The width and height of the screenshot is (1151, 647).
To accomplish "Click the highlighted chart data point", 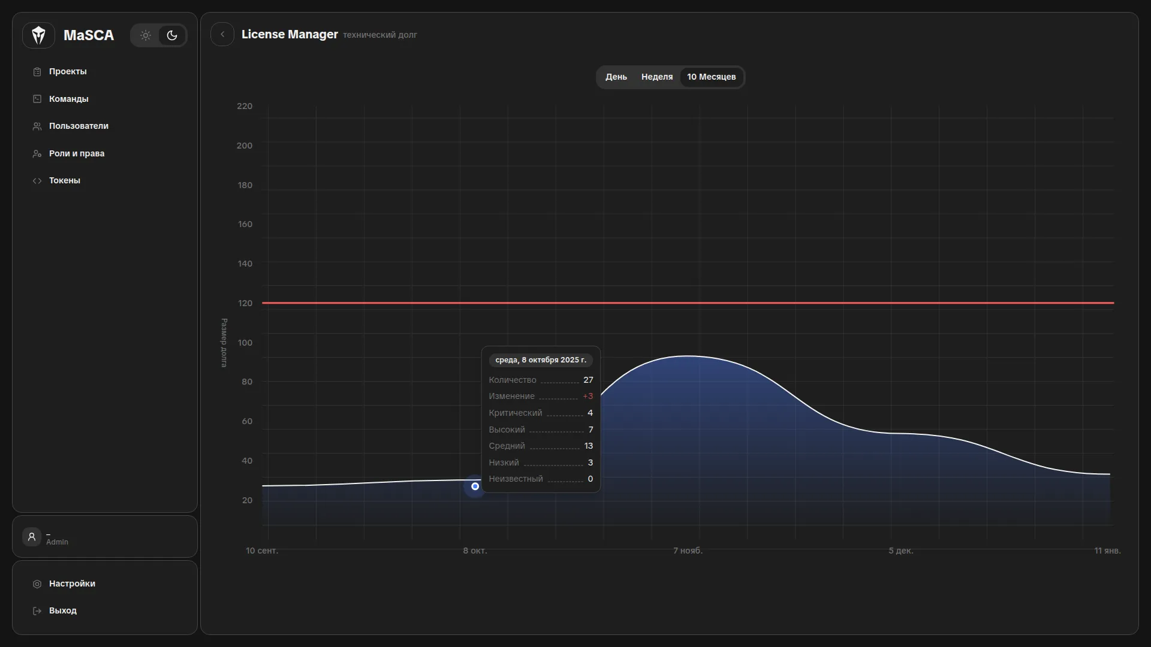I will [475, 486].
